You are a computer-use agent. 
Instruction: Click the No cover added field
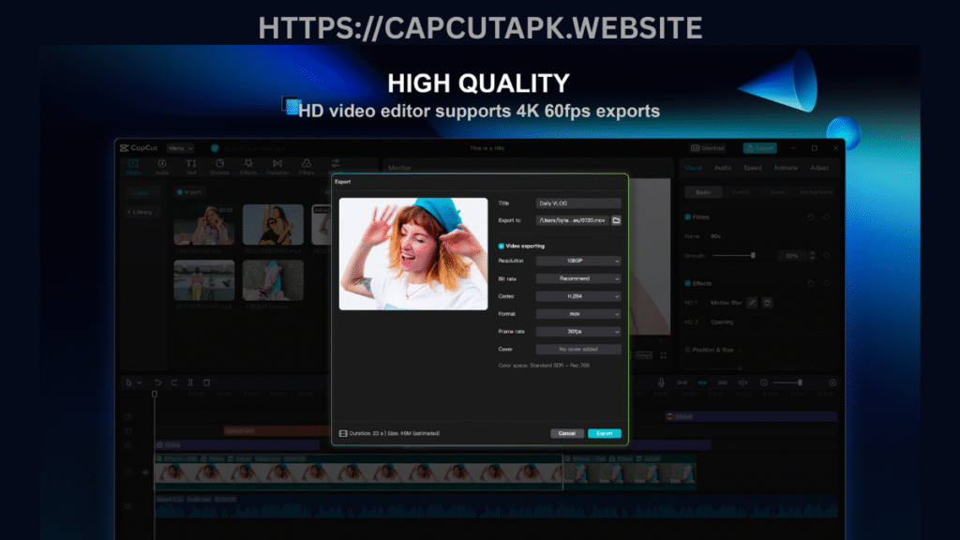[x=577, y=350]
